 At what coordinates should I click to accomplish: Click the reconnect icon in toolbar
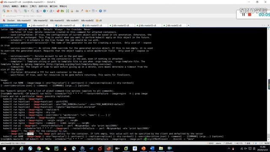pyautogui.click(x=25, y=11)
